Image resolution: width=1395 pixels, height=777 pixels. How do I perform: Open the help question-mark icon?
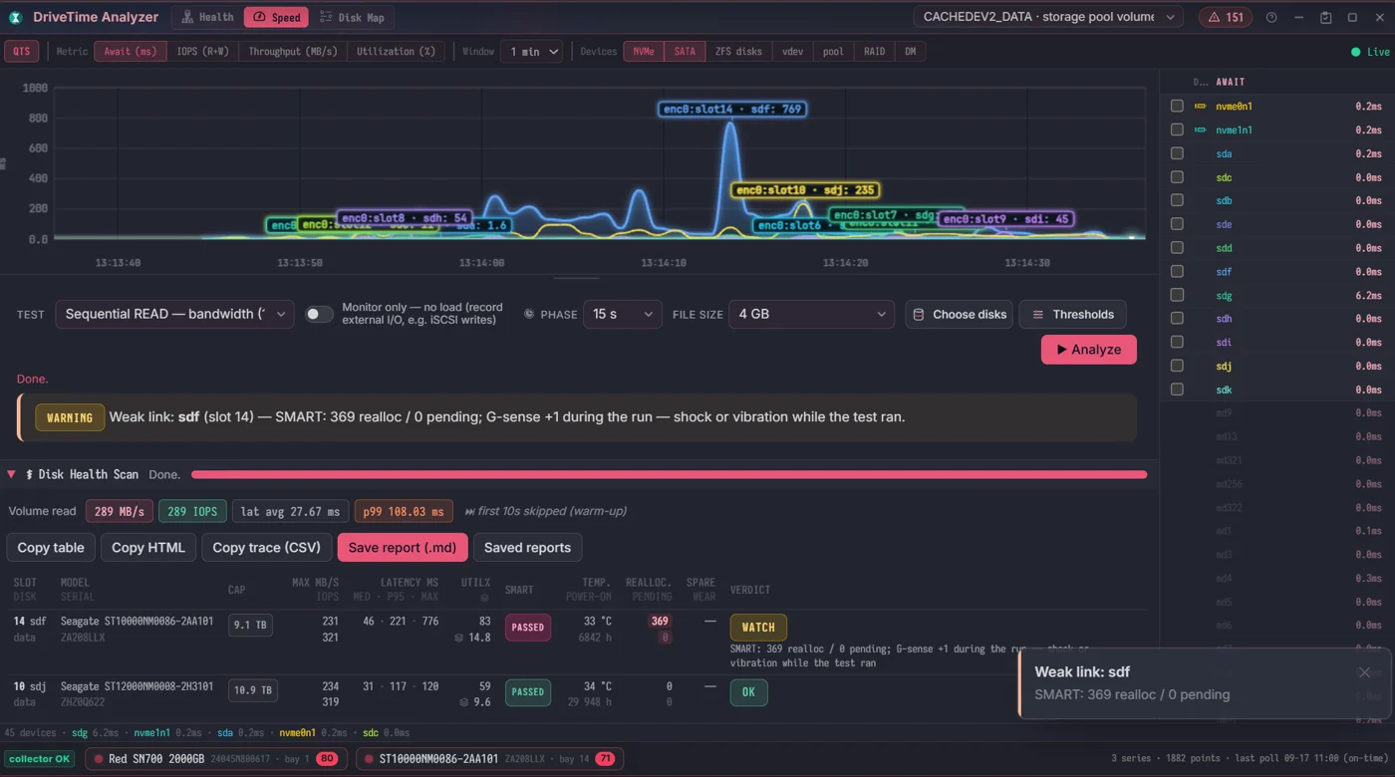[x=1271, y=17]
